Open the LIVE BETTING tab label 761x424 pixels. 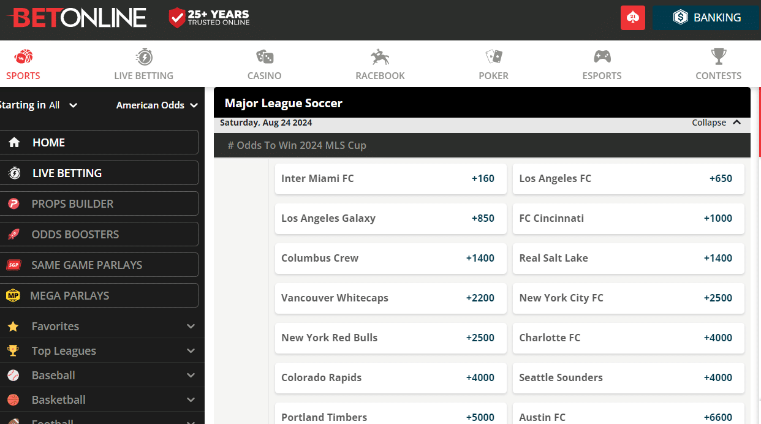[x=144, y=75]
